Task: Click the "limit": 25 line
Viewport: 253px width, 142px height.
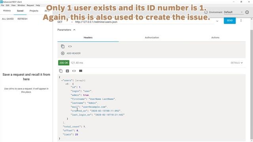Action: click(x=70, y=135)
